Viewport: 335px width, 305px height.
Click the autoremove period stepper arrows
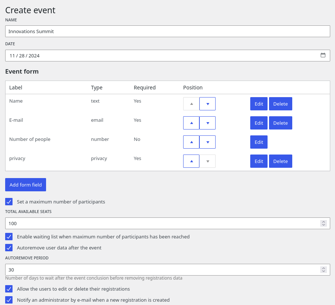coord(323,270)
